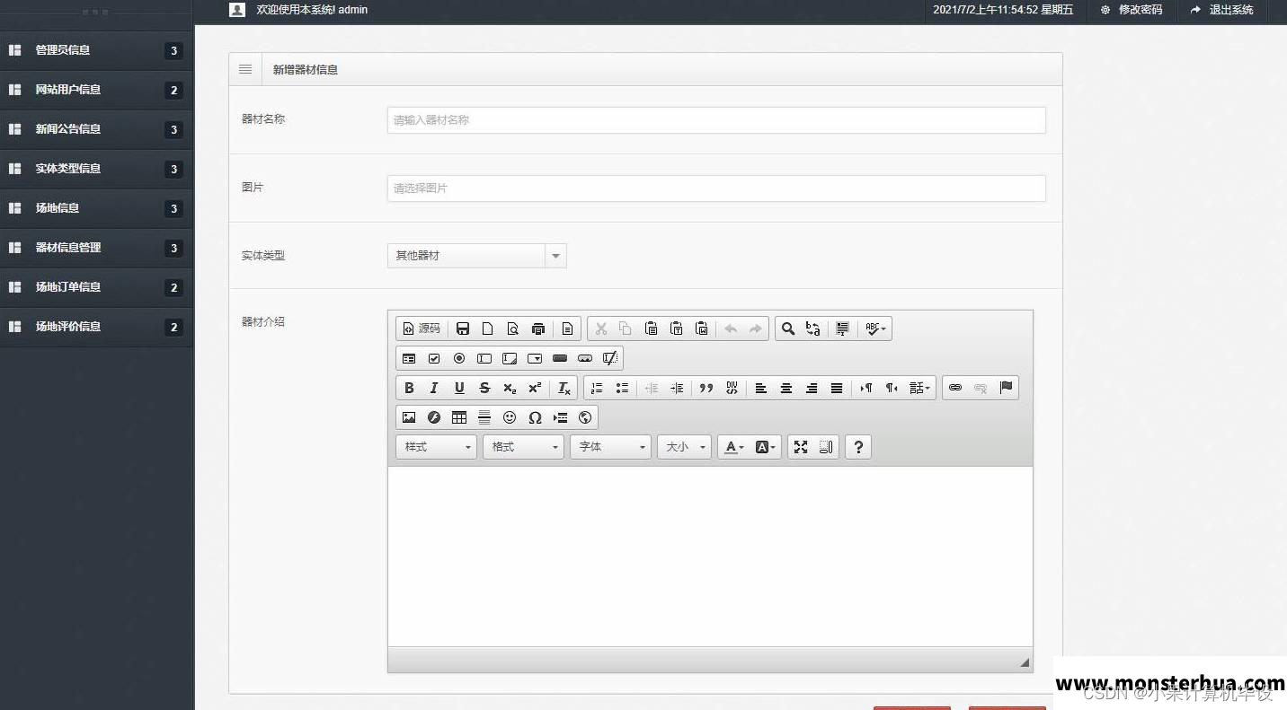The image size is (1287, 710).
Task: Toggle Italic formatting
Action: (434, 388)
